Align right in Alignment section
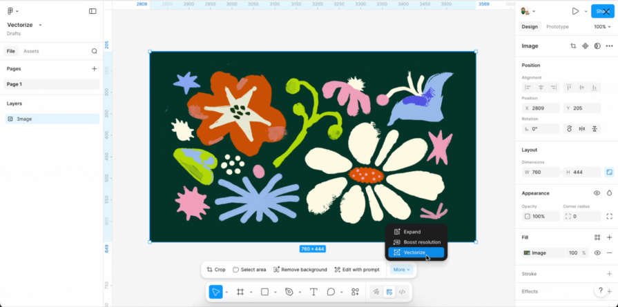618x307 pixels. pyautogui.click(x=554, y=88)
